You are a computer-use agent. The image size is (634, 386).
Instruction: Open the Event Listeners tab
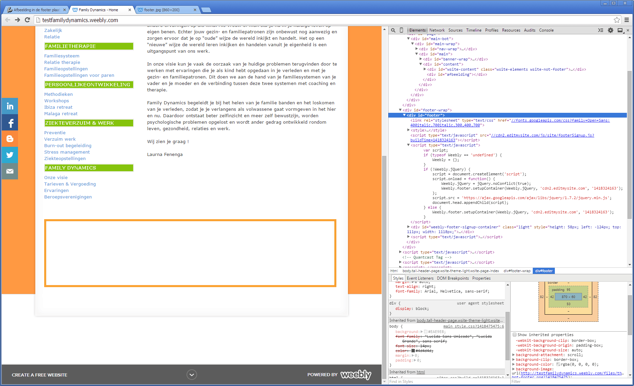[x=420, y=278]
